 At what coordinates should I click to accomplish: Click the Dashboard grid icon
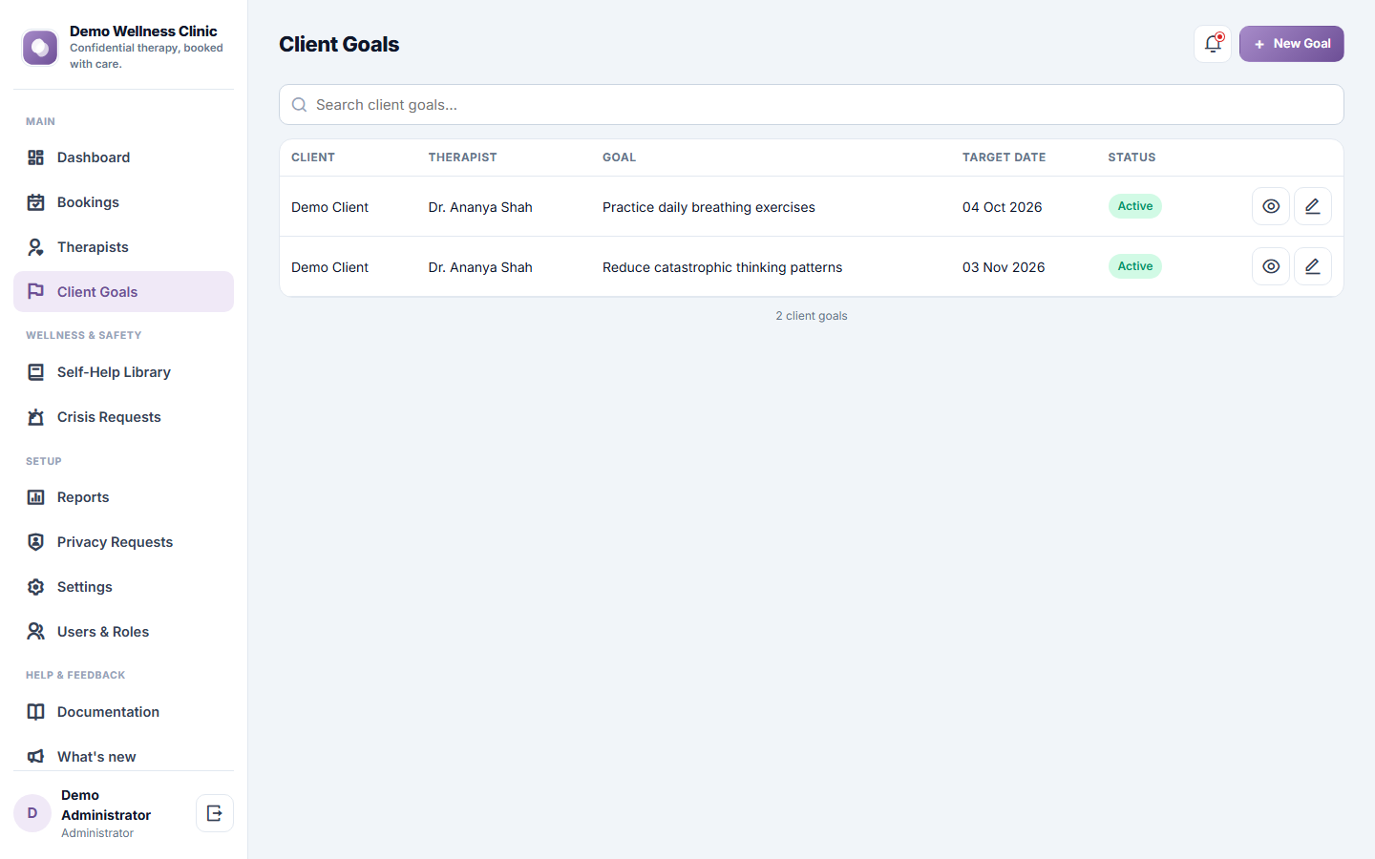(35, 157)
